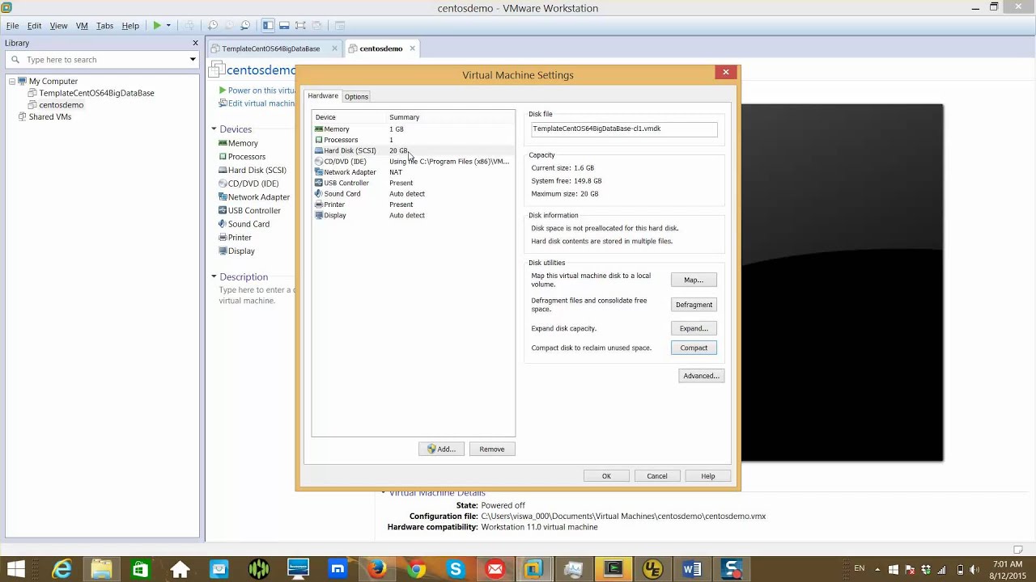Click the Library search box
The height and width of the screenshot is (582, 1036).
coord(102,60)
